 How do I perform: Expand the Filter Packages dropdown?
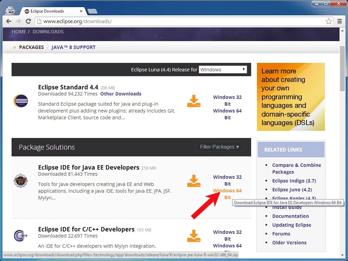pos(220,147)
